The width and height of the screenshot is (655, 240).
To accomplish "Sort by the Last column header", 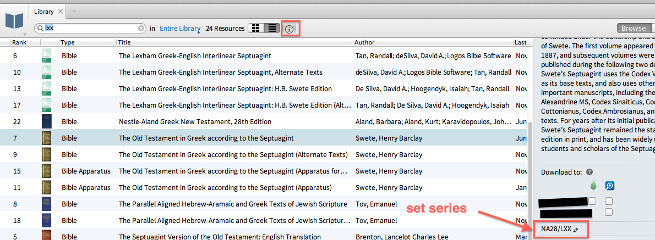I will [521, 42].
